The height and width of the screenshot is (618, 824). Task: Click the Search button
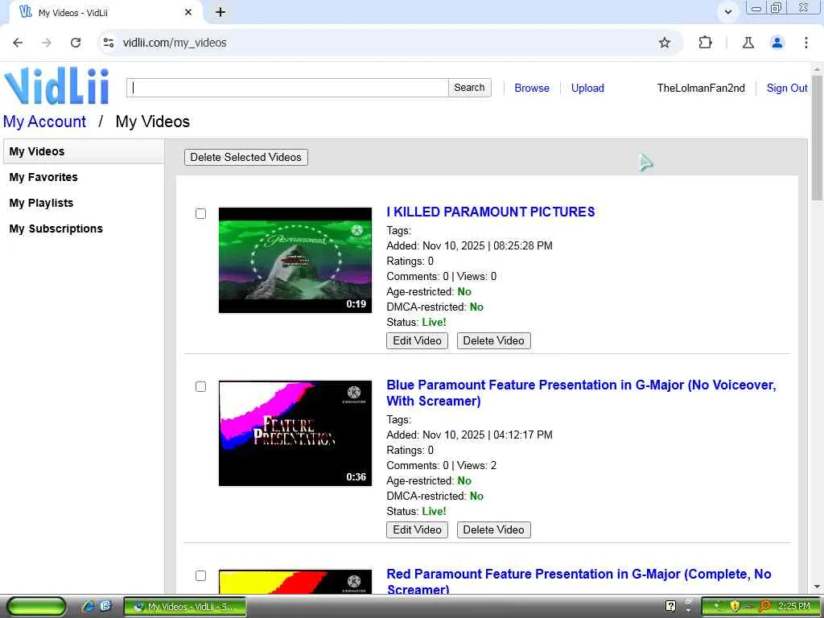[469, 88]
